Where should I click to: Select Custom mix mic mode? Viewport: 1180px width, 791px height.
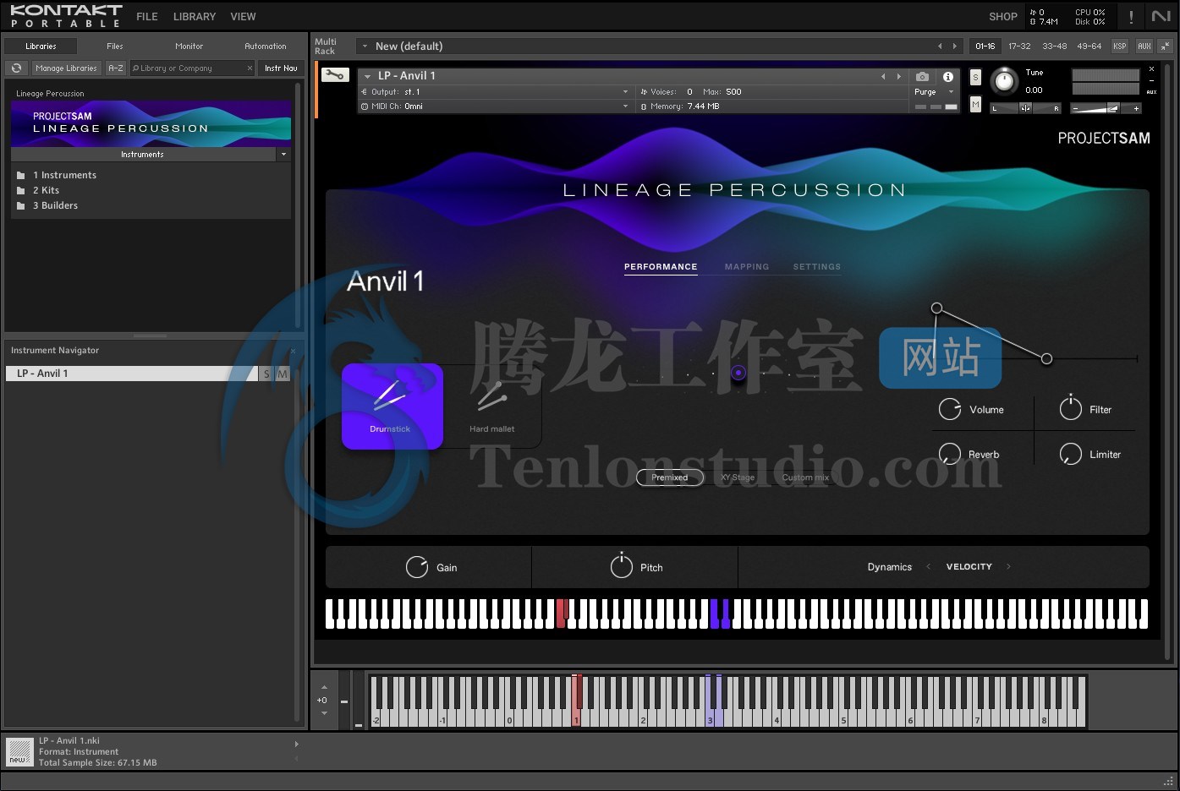click(805, 477)
